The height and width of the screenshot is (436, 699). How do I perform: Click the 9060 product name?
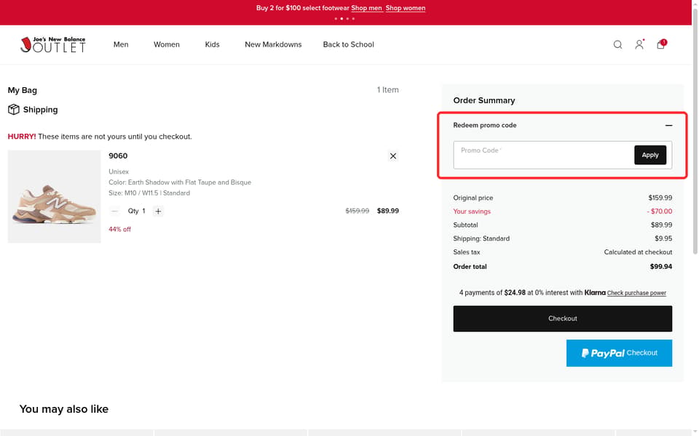(x=118, y=156)
